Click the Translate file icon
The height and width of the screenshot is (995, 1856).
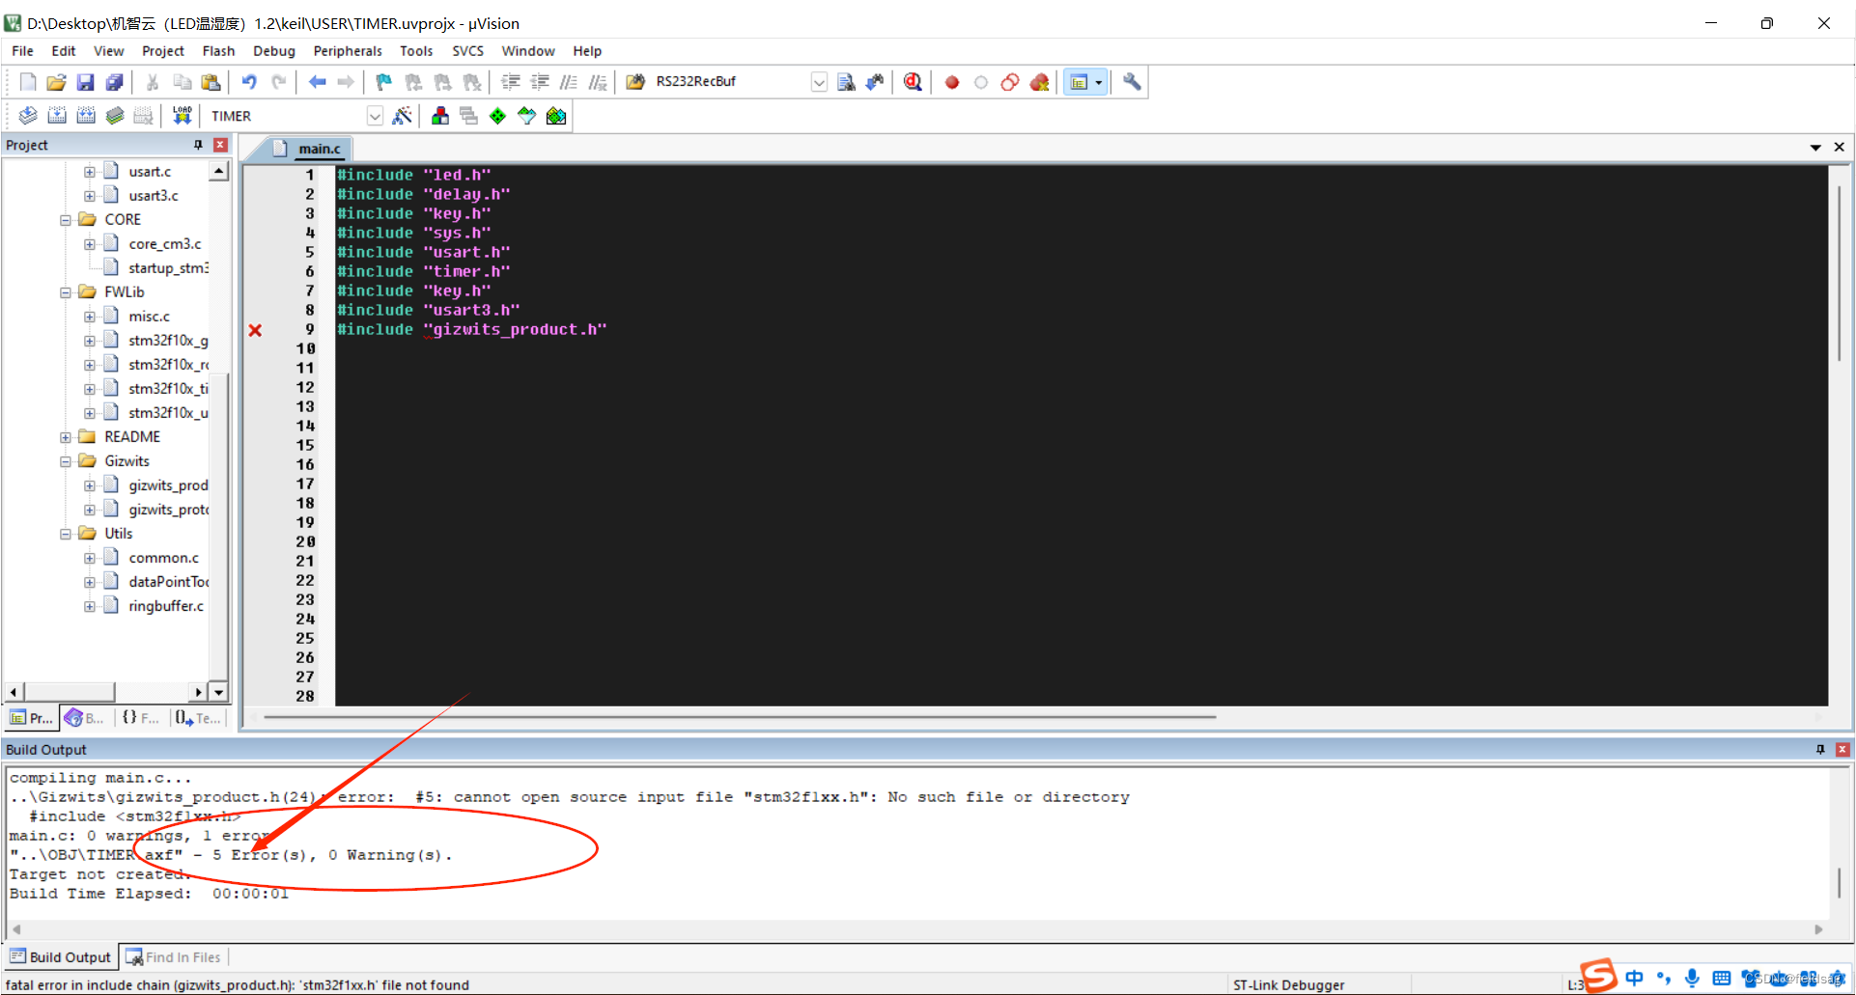point(28,116)
